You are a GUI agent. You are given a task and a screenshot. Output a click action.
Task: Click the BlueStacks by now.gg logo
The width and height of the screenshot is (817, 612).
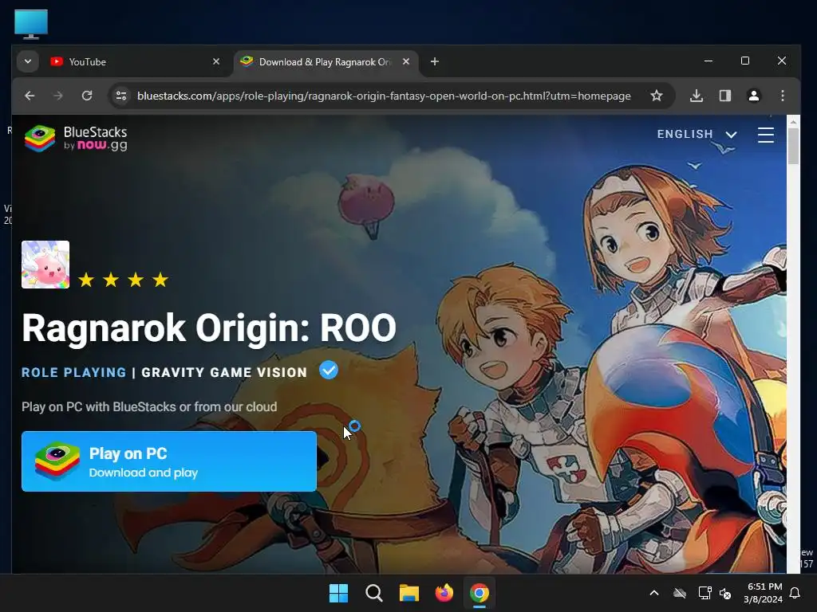76,139
